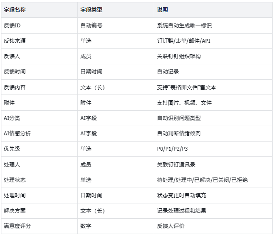
Task: Select the AI分类 field name
Action: pos(12,118)
